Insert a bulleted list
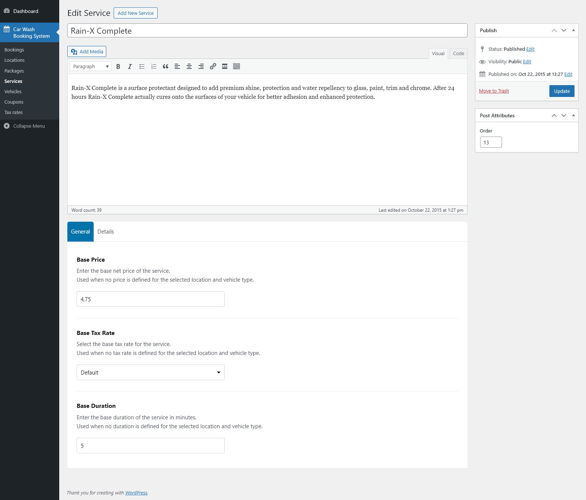 coord(142,67)
